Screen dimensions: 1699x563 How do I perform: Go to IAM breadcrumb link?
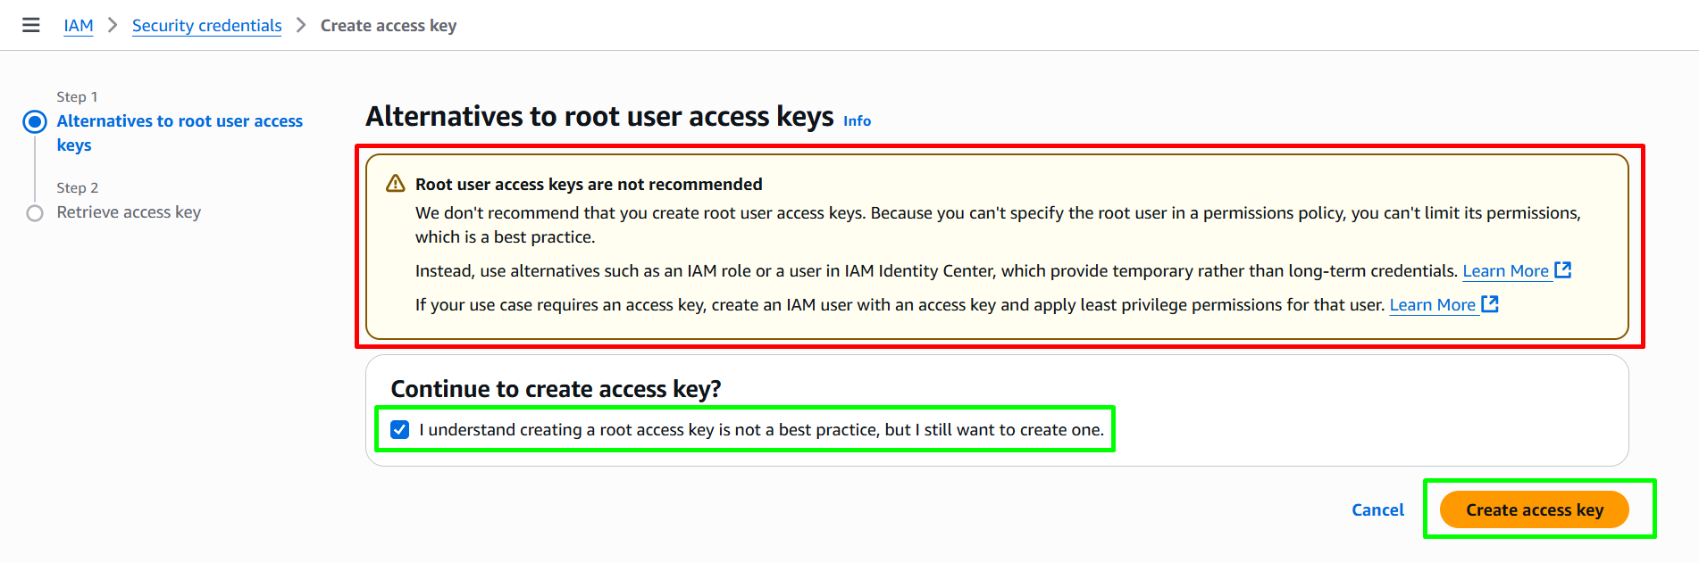point(79,26)
